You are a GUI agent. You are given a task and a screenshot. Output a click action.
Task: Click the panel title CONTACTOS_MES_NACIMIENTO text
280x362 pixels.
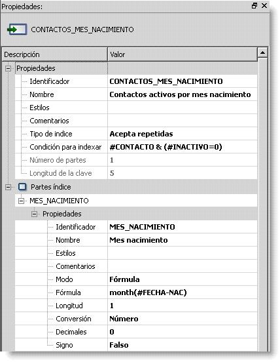[82, 30]
